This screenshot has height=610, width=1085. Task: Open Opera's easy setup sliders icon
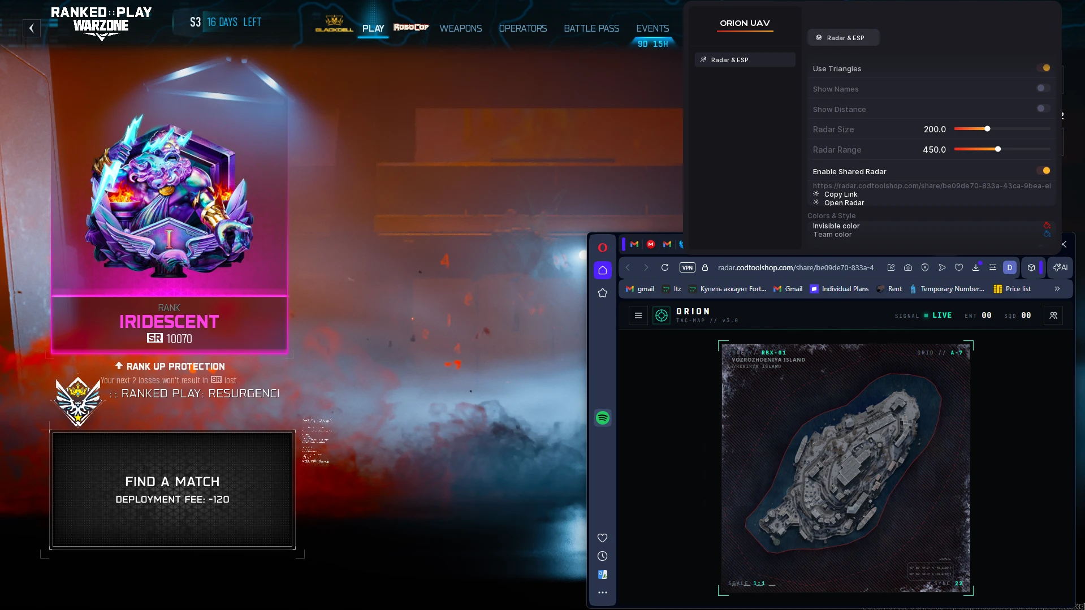(993, 267)
